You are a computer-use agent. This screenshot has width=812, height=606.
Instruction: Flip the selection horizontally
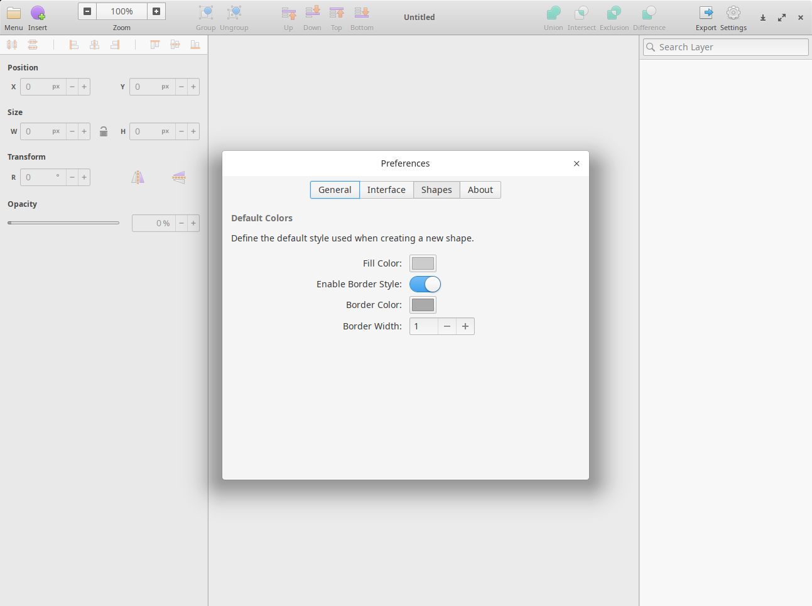pos(138,177)
